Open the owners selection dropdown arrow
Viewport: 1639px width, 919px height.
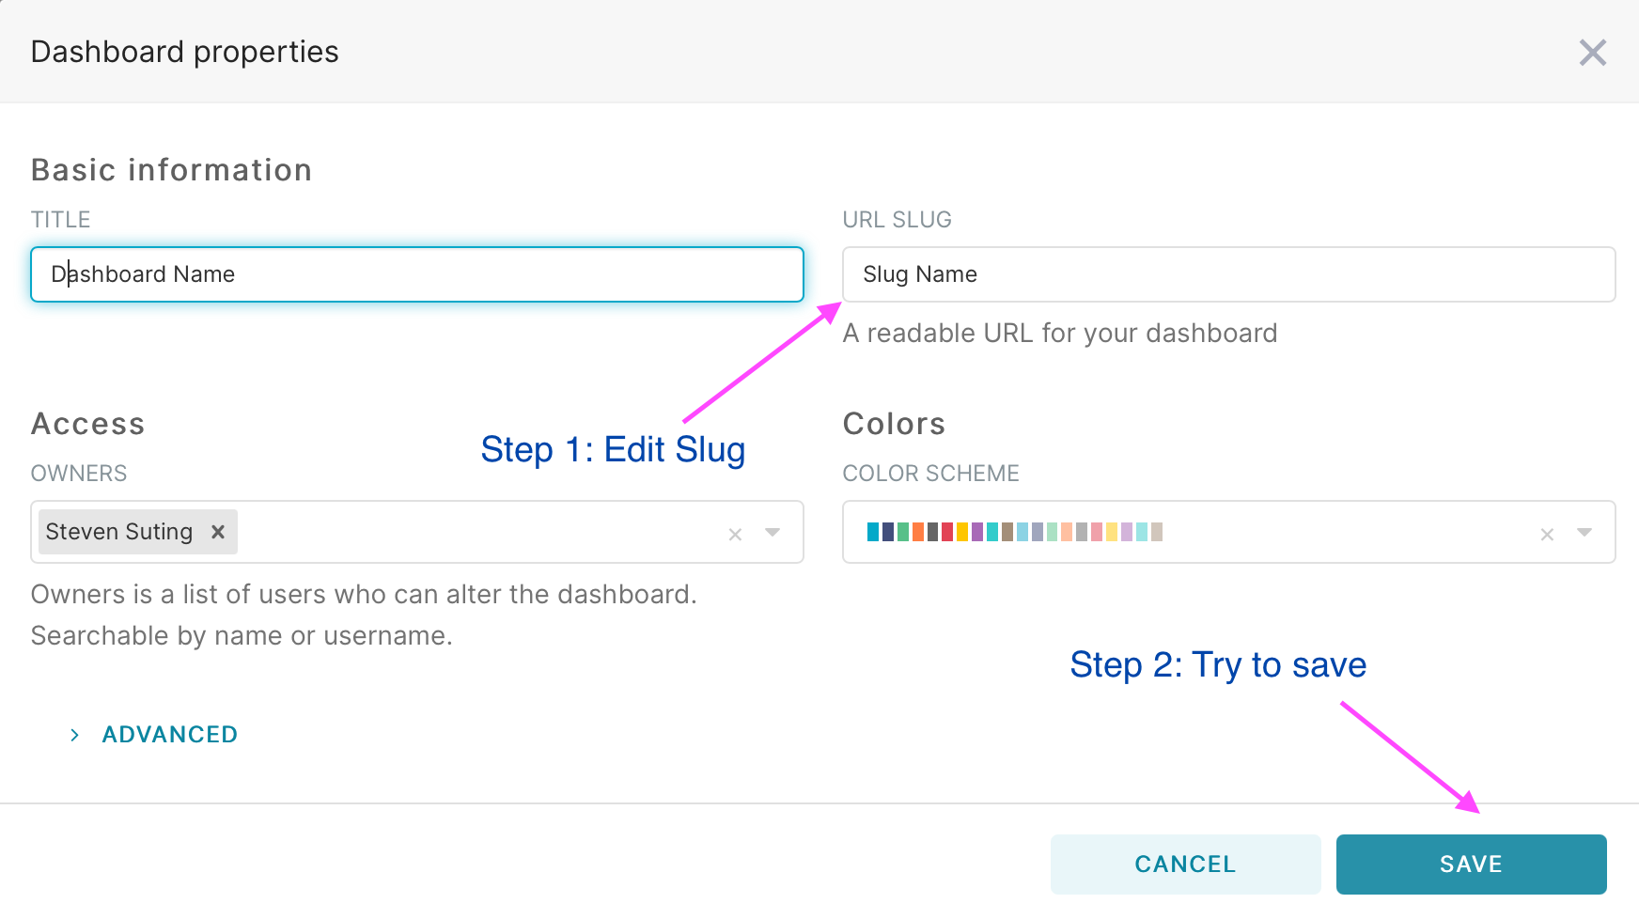(773, 532)
